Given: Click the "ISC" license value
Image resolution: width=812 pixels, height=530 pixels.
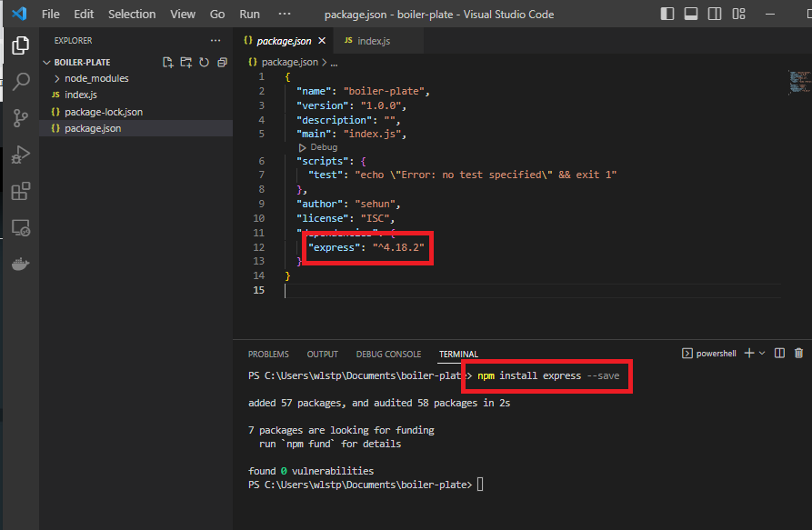Looking at the screenshot, I should pos(375,218).
